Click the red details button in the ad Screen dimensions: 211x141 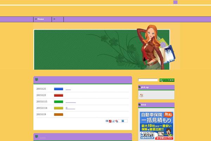point(164,138)
